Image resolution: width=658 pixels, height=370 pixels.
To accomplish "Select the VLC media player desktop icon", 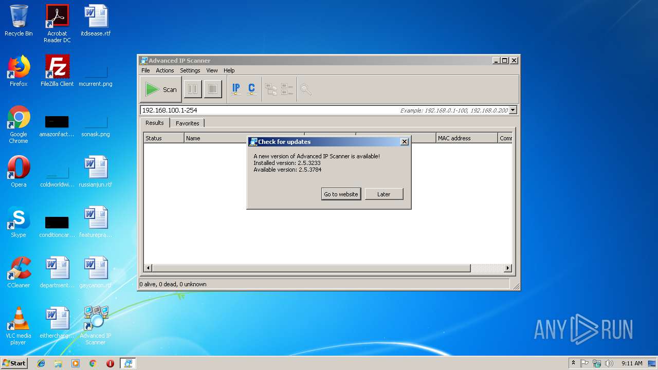I will coord(19,326).
